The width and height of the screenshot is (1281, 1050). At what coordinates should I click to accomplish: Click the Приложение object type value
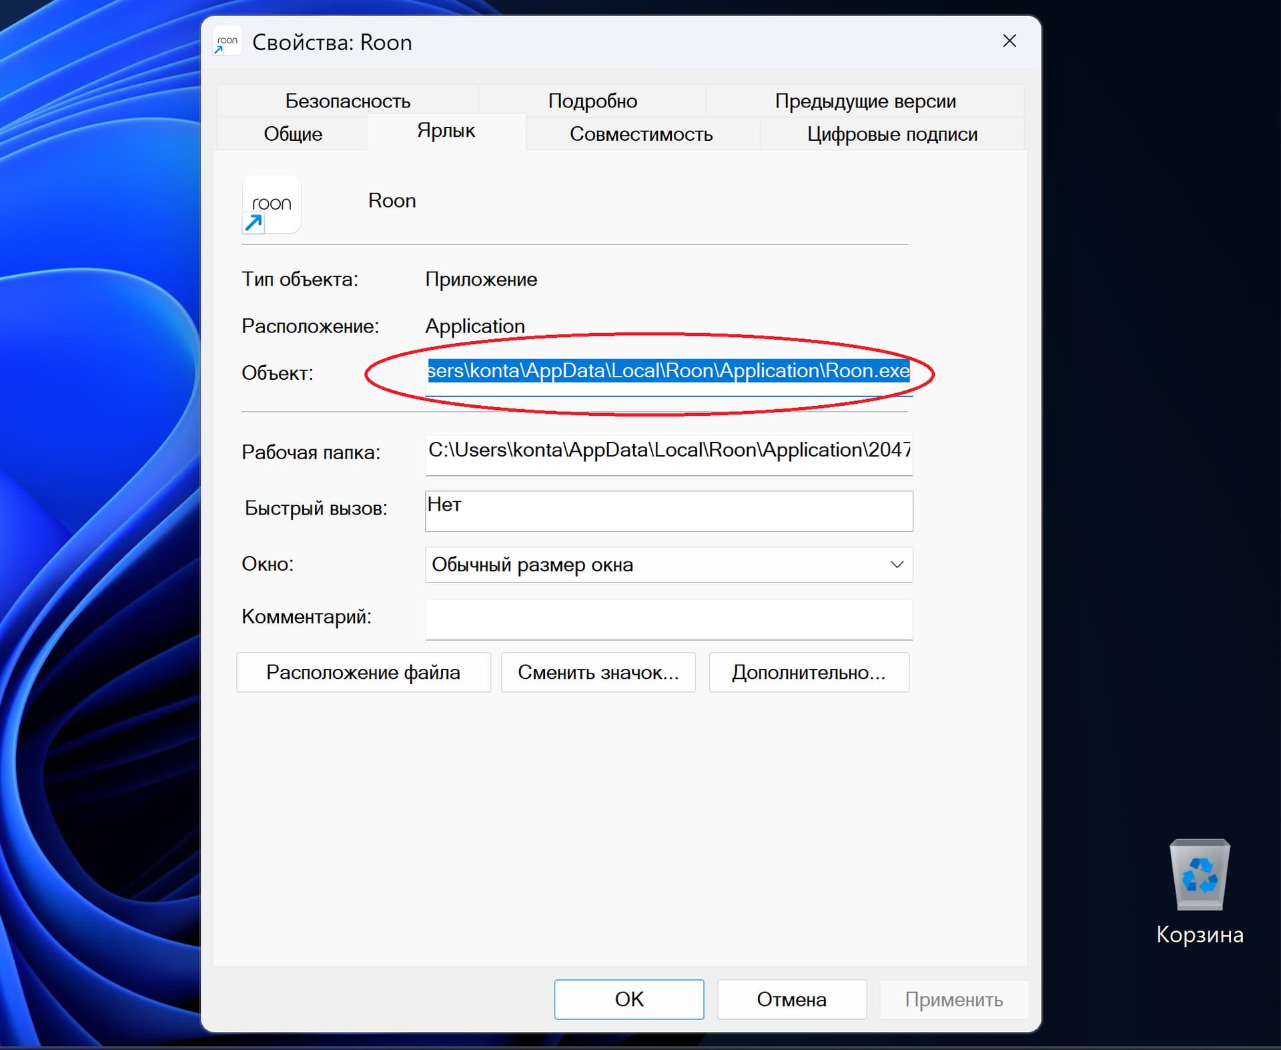point(481,279)
